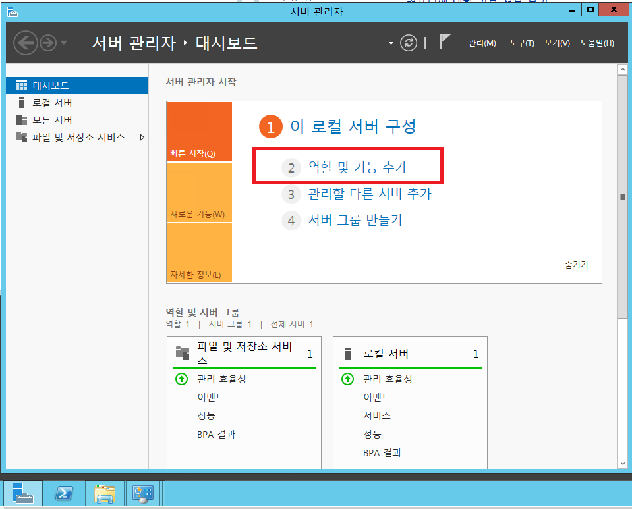Go back with the navigation back arrow
The width and height of the screenshot is (632, 509).
[x=26, y=43]
